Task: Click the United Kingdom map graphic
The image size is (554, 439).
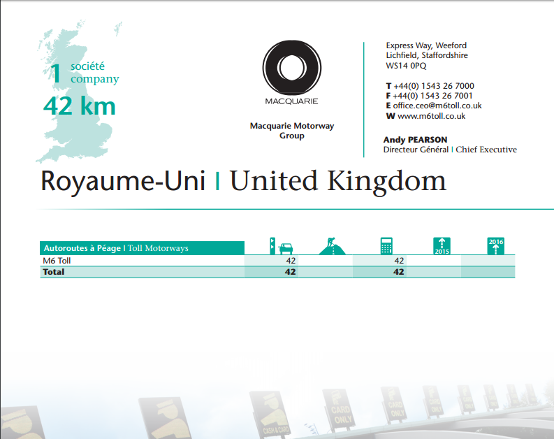Action: pos(78,92)
